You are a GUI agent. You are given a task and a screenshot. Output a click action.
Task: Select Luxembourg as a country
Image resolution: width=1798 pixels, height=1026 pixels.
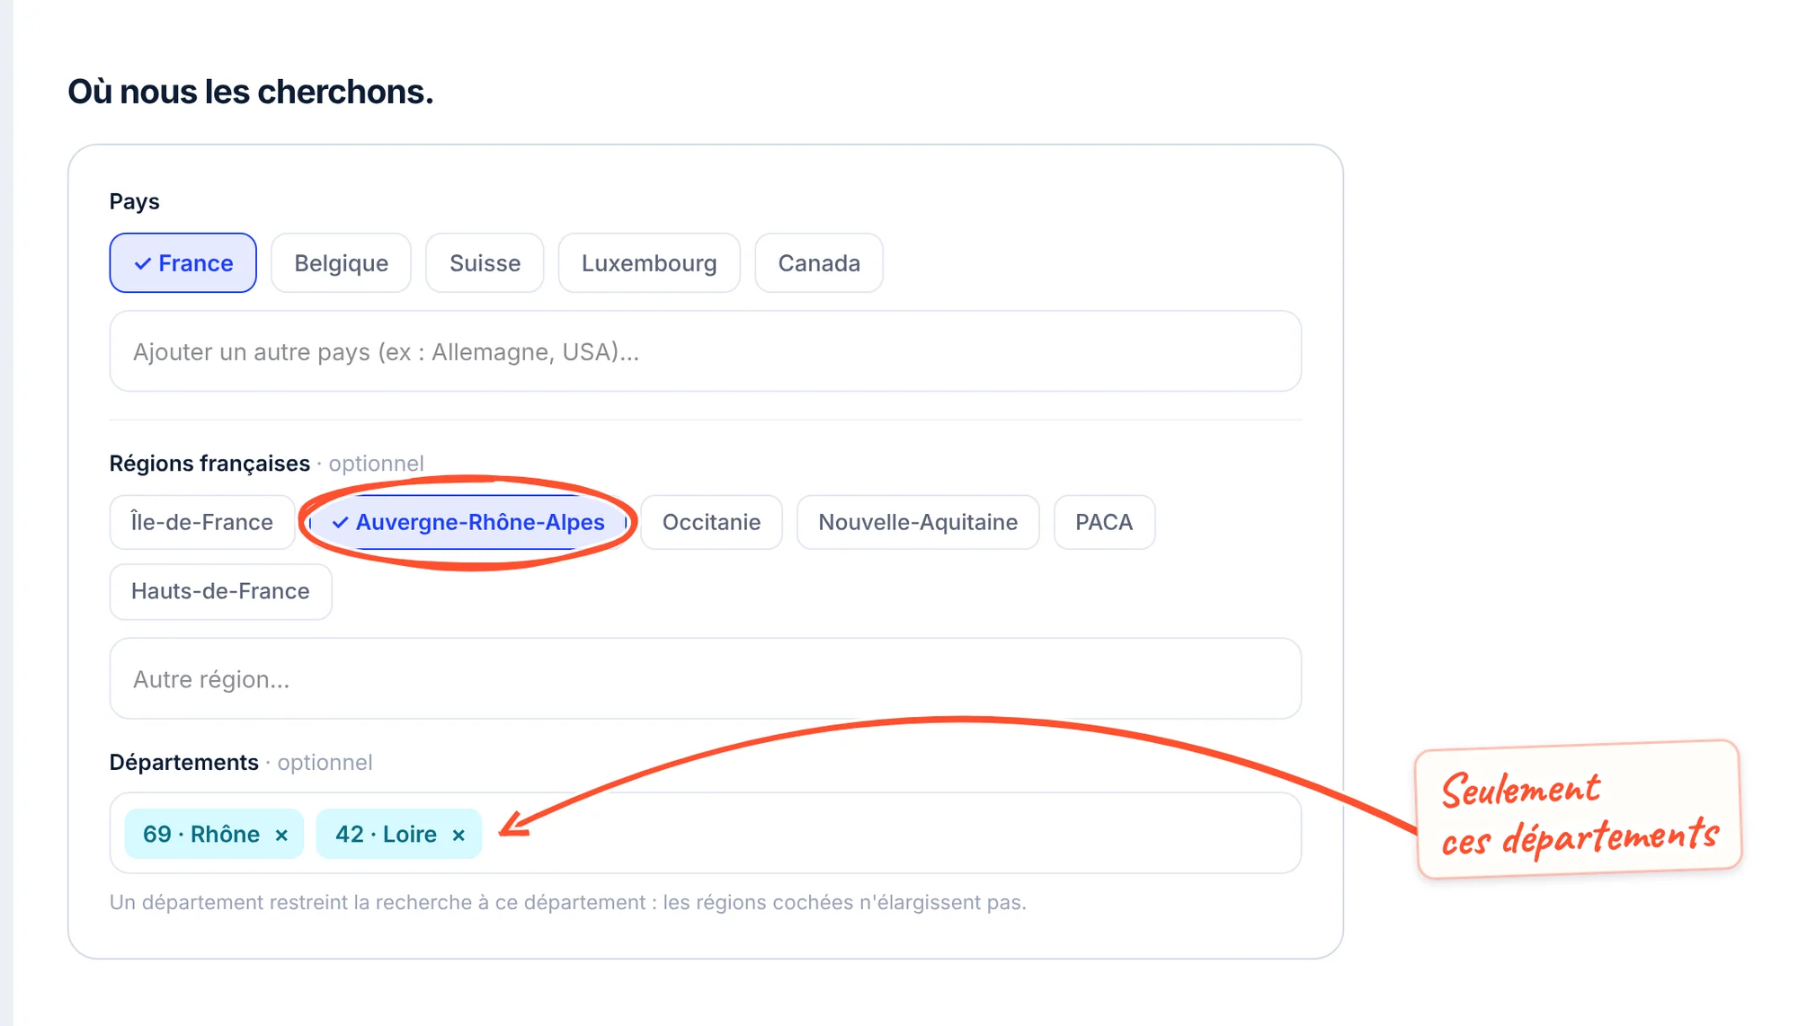pos(649,263)
